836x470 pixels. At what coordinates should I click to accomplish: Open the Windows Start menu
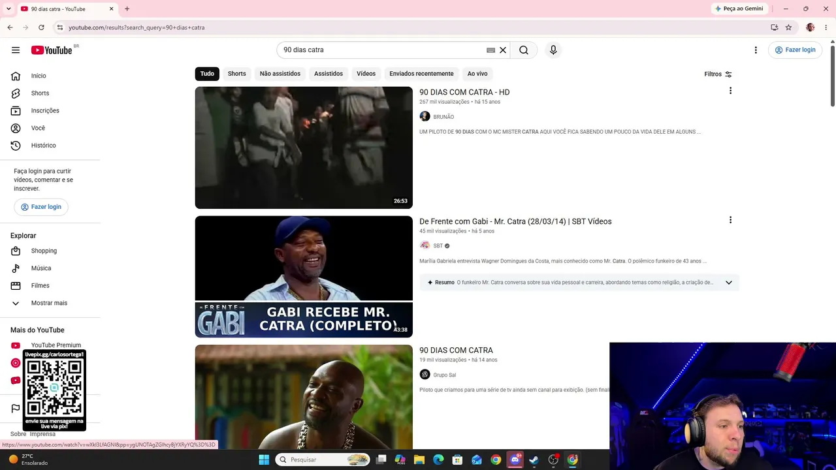[x=264, y=460]
